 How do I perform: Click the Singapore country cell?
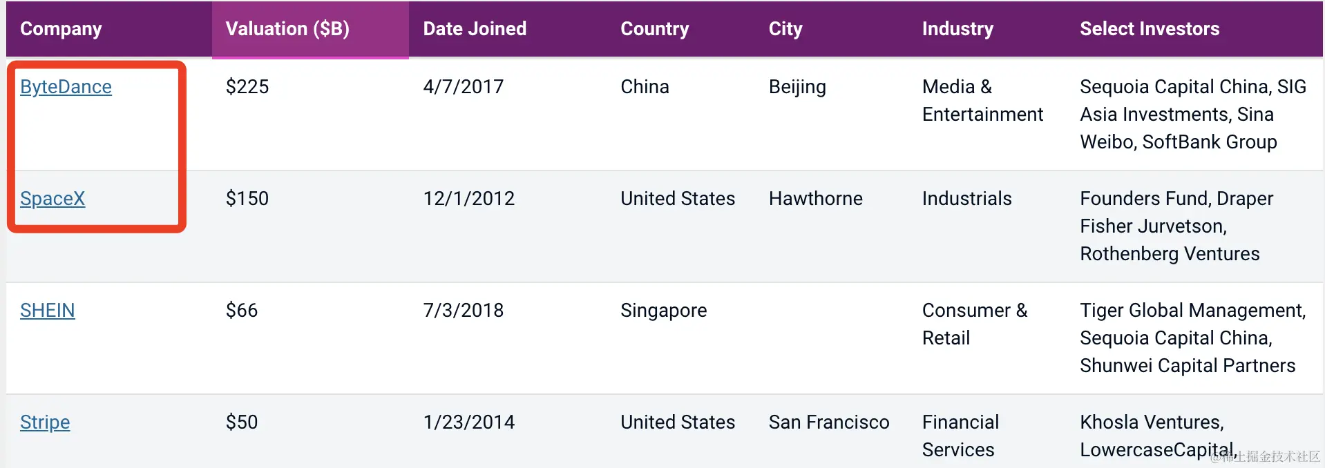663,311
